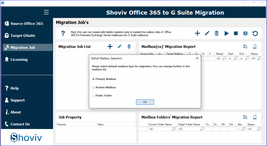Stop migration with the square stop icon
The height and width of the screenshot is (146, 267).
coord(236,33)
